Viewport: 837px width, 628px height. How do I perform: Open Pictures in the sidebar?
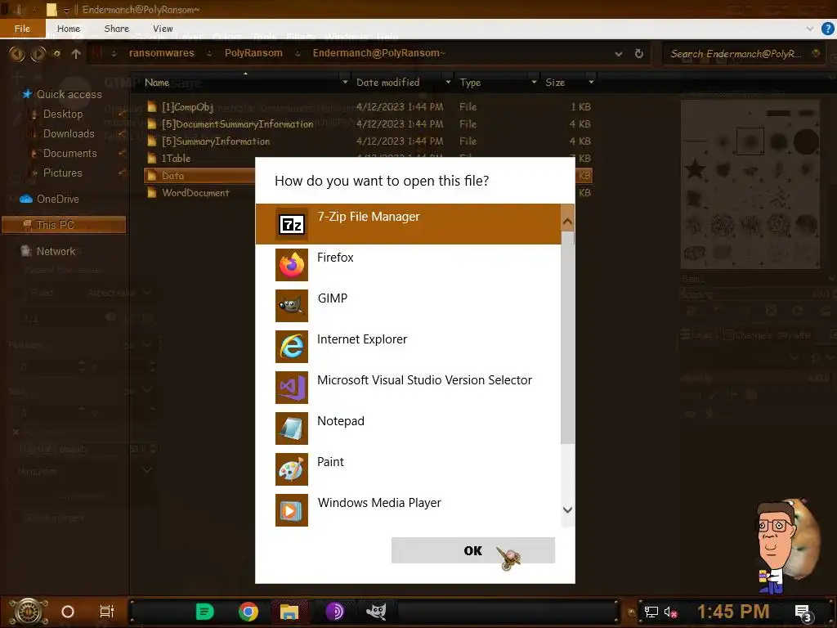(62, 173)
